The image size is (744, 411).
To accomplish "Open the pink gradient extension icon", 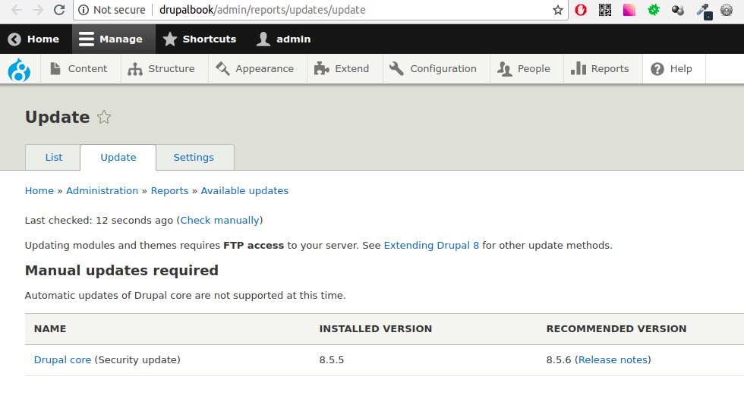I will [629, 10].
